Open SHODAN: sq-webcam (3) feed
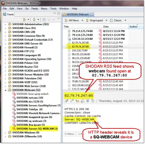Viewport: 145px width, 144px height. coord(31,121)
